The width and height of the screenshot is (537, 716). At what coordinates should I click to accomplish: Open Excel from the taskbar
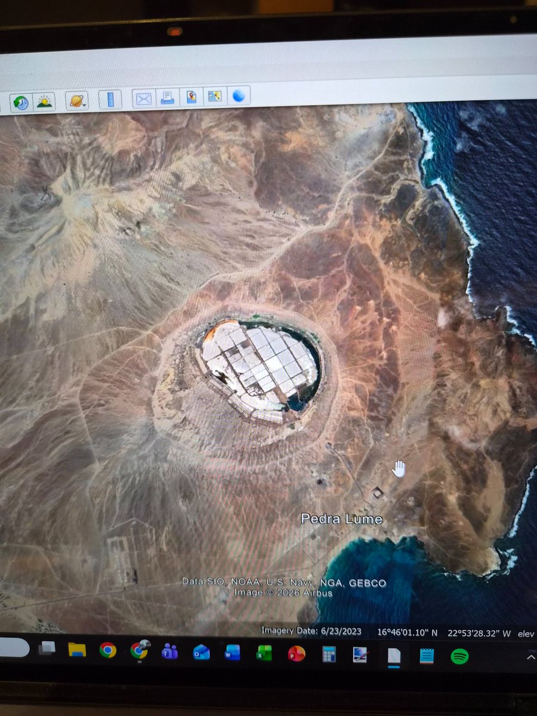tap(264, 653)
